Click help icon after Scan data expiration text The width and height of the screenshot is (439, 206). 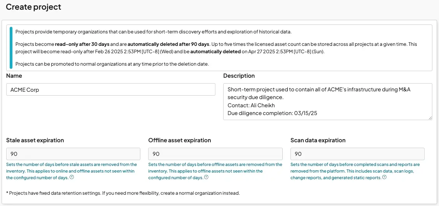pos(384,178)
